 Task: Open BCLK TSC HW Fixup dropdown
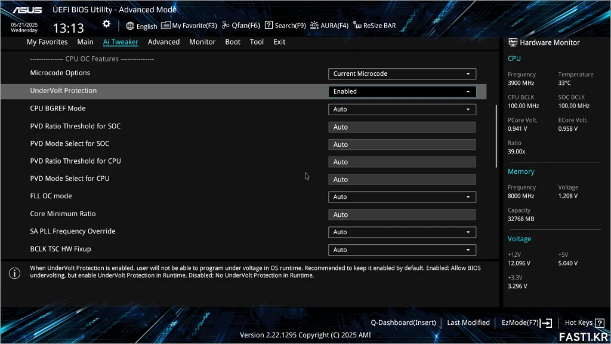point(402,250)
